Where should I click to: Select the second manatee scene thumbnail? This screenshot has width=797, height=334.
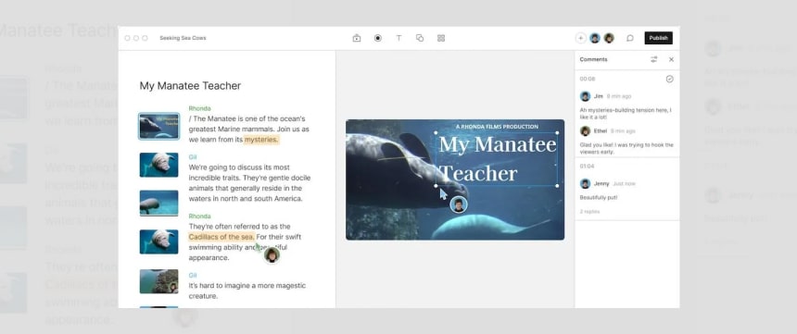159,203
